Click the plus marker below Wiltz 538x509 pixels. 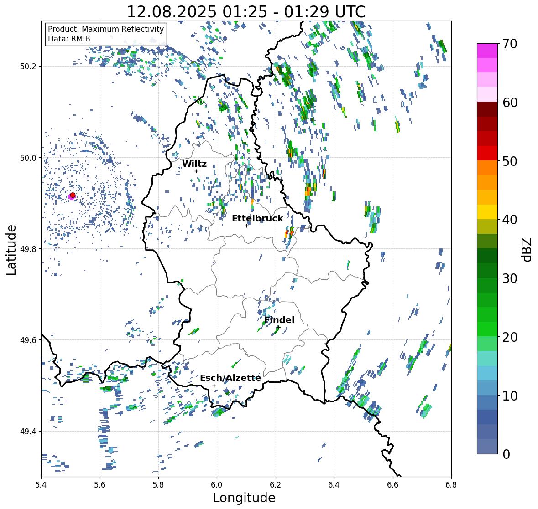[196, 171]
